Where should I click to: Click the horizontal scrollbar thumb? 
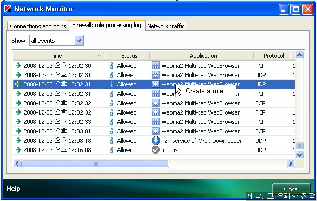96,164
